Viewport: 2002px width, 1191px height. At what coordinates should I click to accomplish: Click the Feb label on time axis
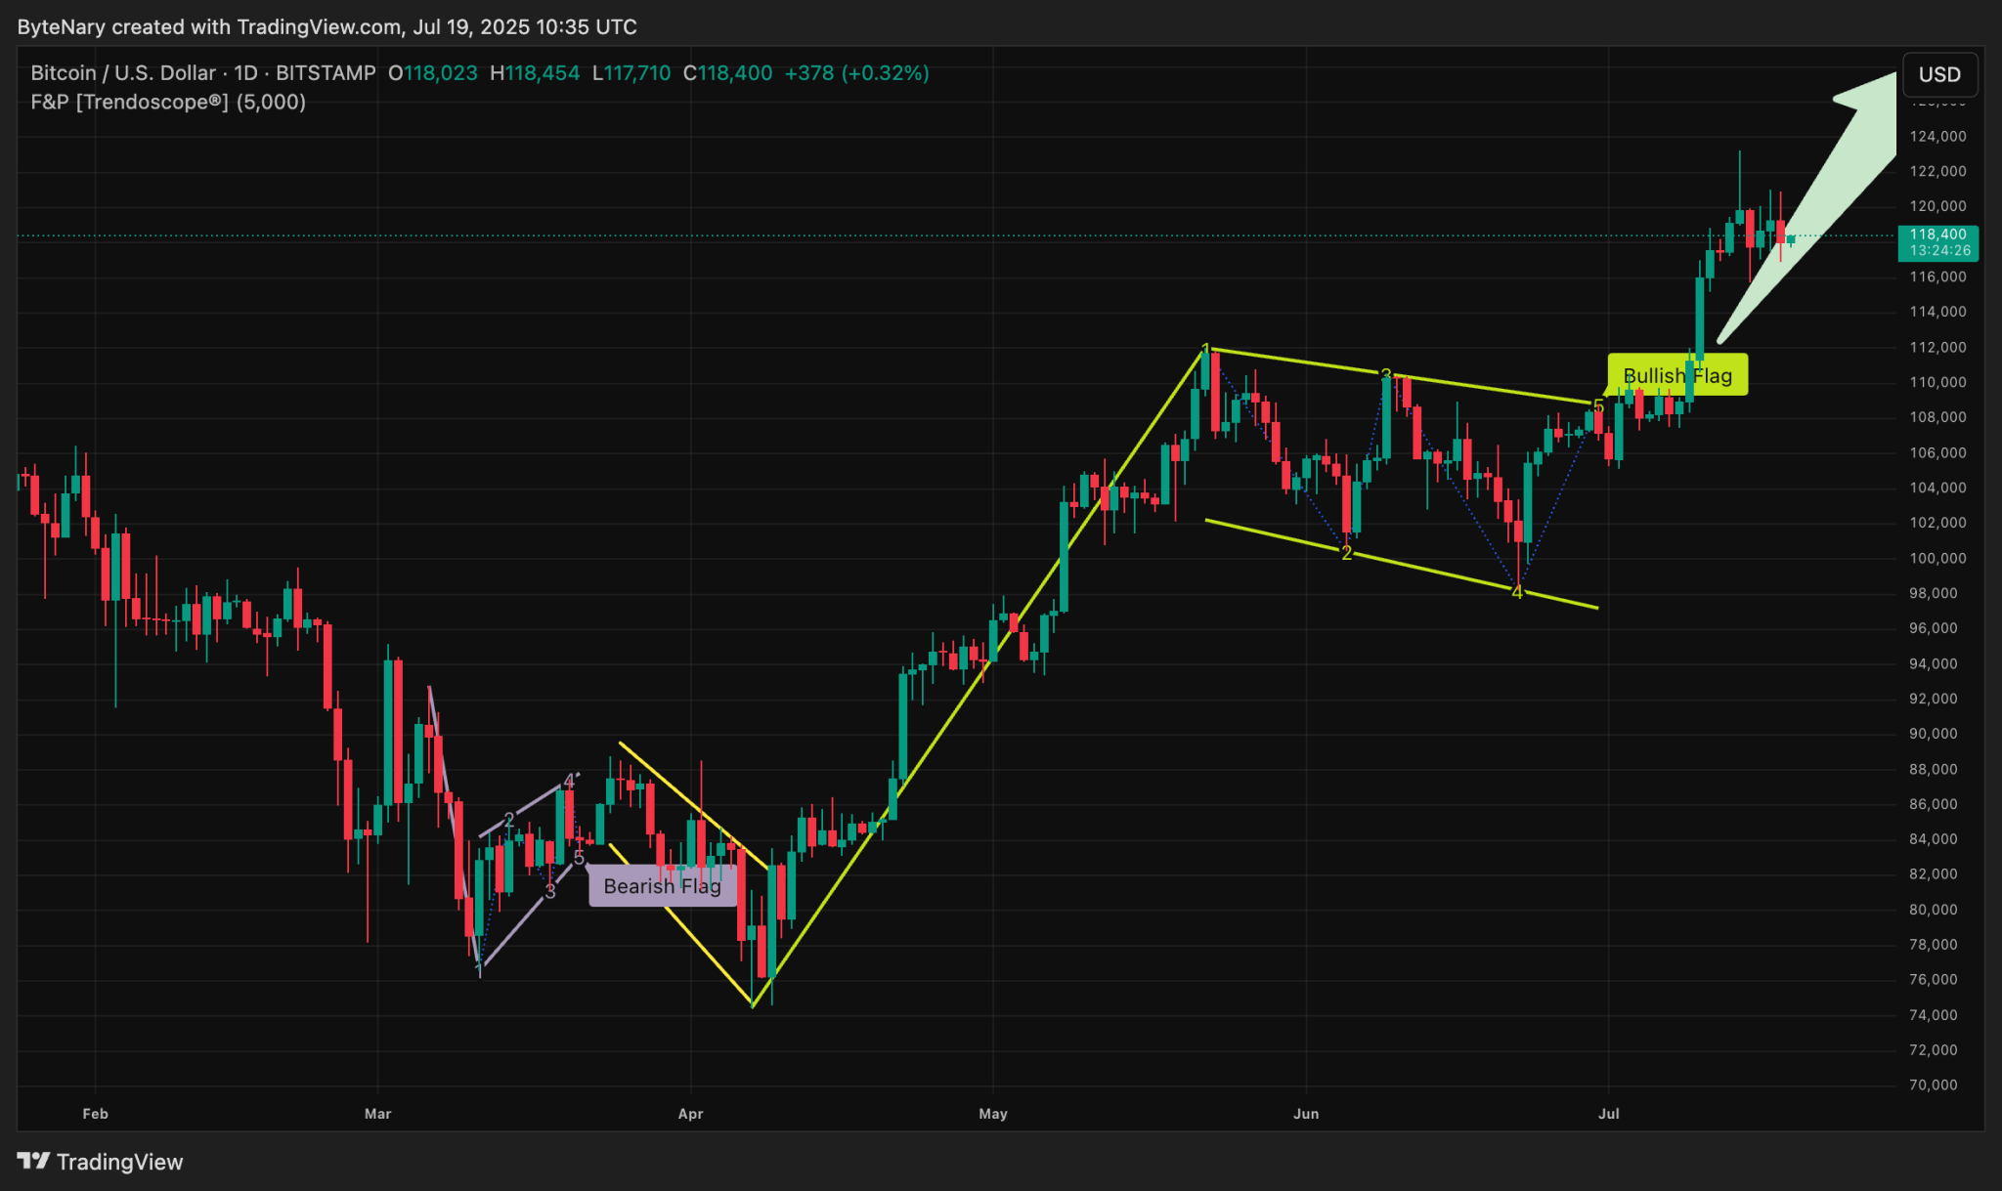tap(94, 1113)
